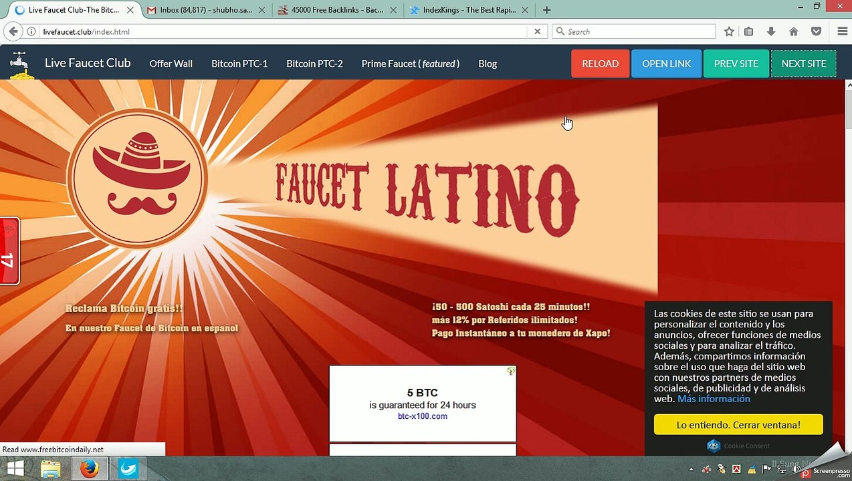The height and width of the screenshot is (481, 852).
Task: Click the red side tab showing 17
Action: pyautogui.click(x=9, y=251)
